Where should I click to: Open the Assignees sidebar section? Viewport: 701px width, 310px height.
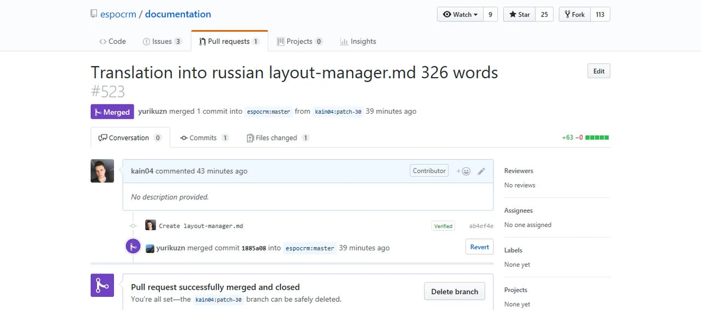(519, 210)
